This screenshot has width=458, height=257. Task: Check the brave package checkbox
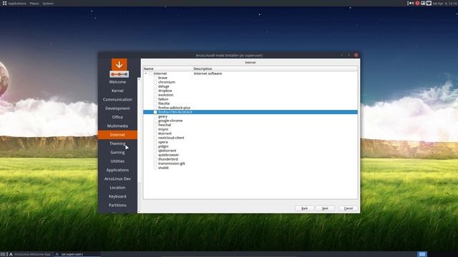(155, 78)
